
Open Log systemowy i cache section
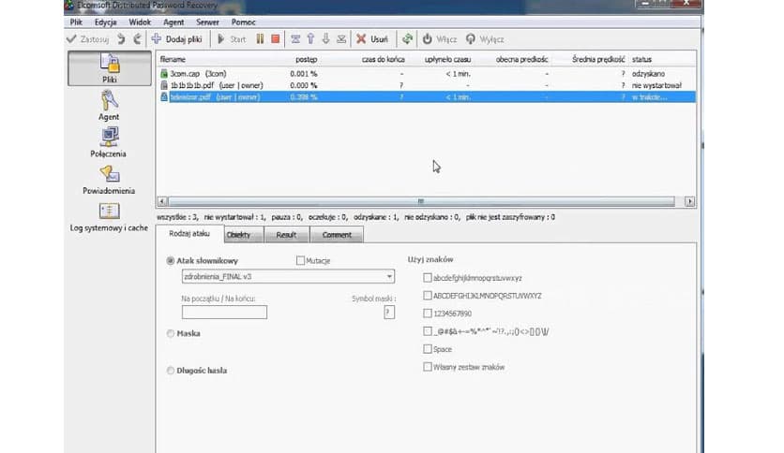[x=109, y=217]
